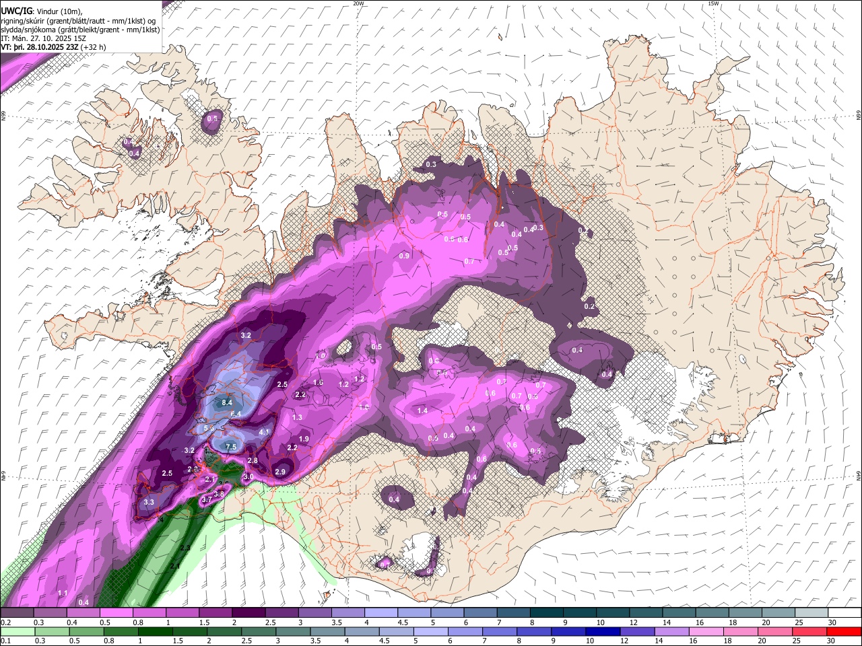The width and height of the screenshot is (862, 646).
Task: Click the 3.3 value on Reykjanes peninsula
Action: click(x=149, y=502)
